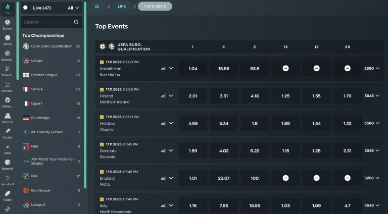
Task: Click the NHL league logo
Action: pos(26,176)
